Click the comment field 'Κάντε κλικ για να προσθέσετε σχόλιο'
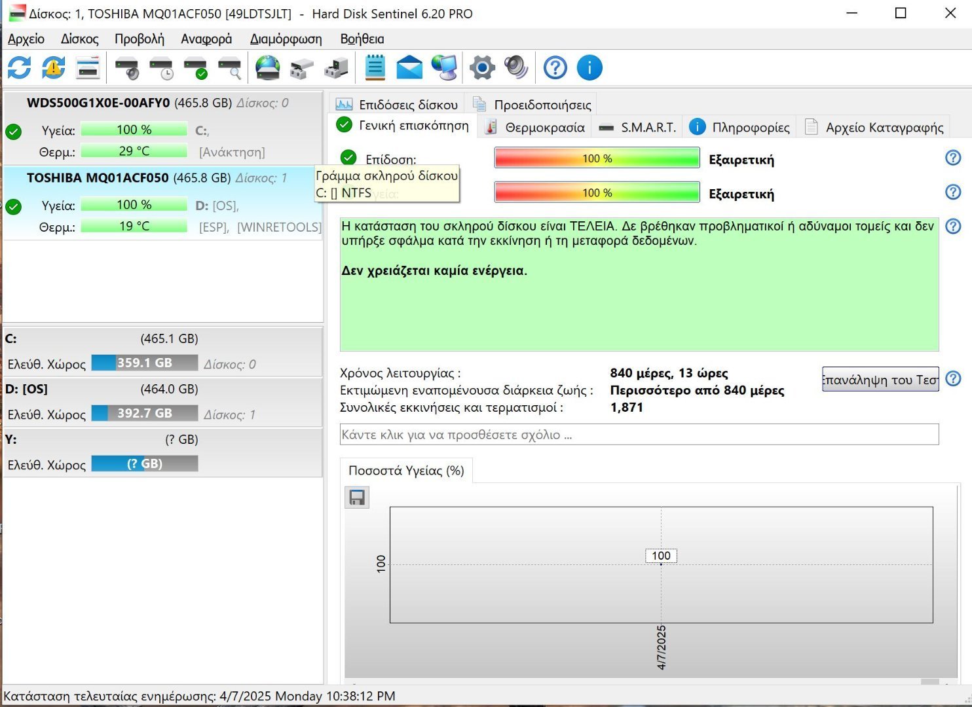The image size is (972, 707). tap(639, 435)
